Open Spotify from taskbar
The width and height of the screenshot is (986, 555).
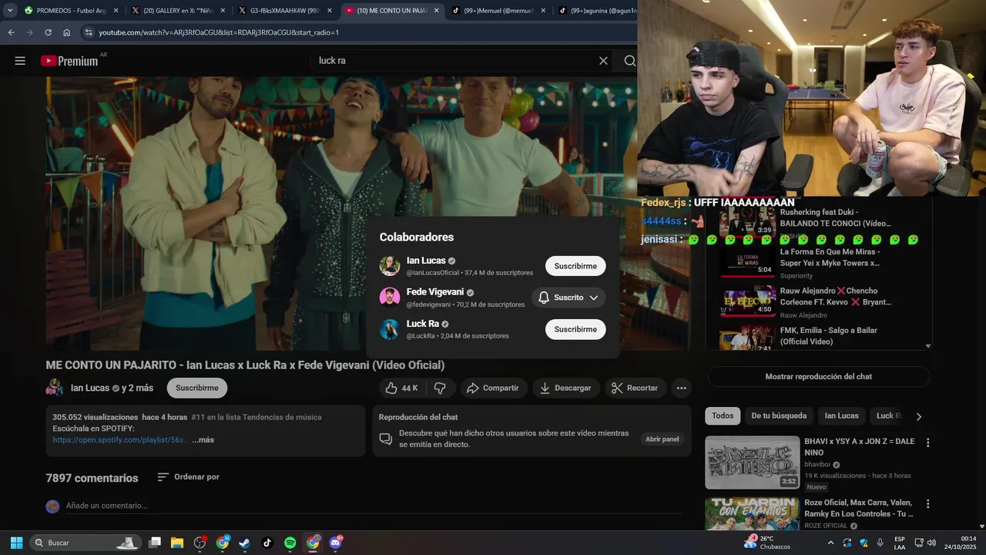pyautogui.click(x=290, y=543)
